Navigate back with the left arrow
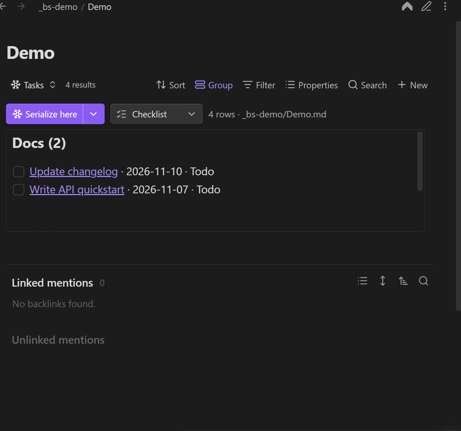Screen dimensions: 461x431 tap(3, 7)
